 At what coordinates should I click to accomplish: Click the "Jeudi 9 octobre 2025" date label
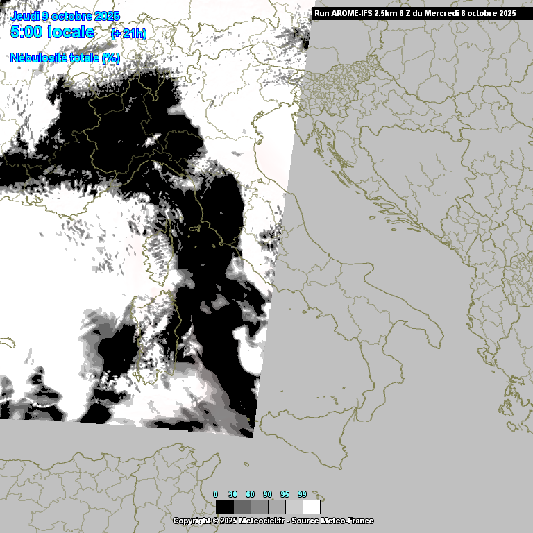pos(65,16)
